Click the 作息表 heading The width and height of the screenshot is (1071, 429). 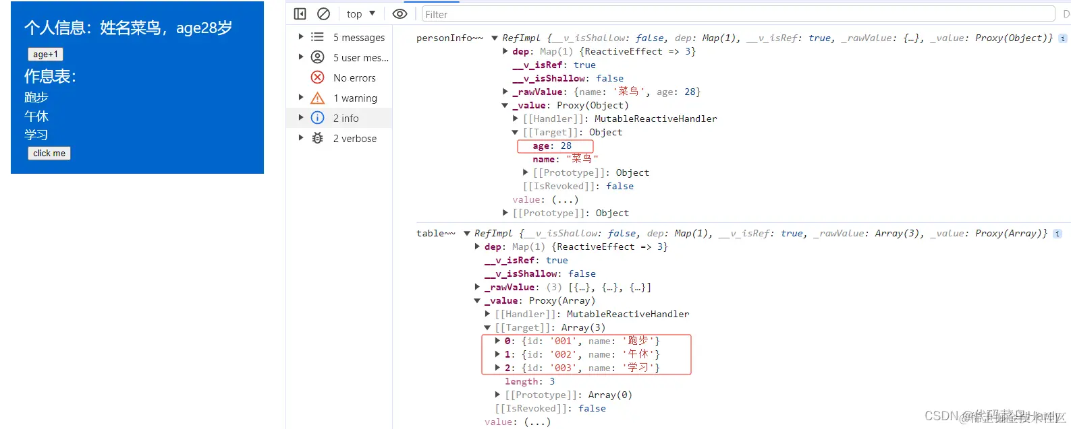50,76
